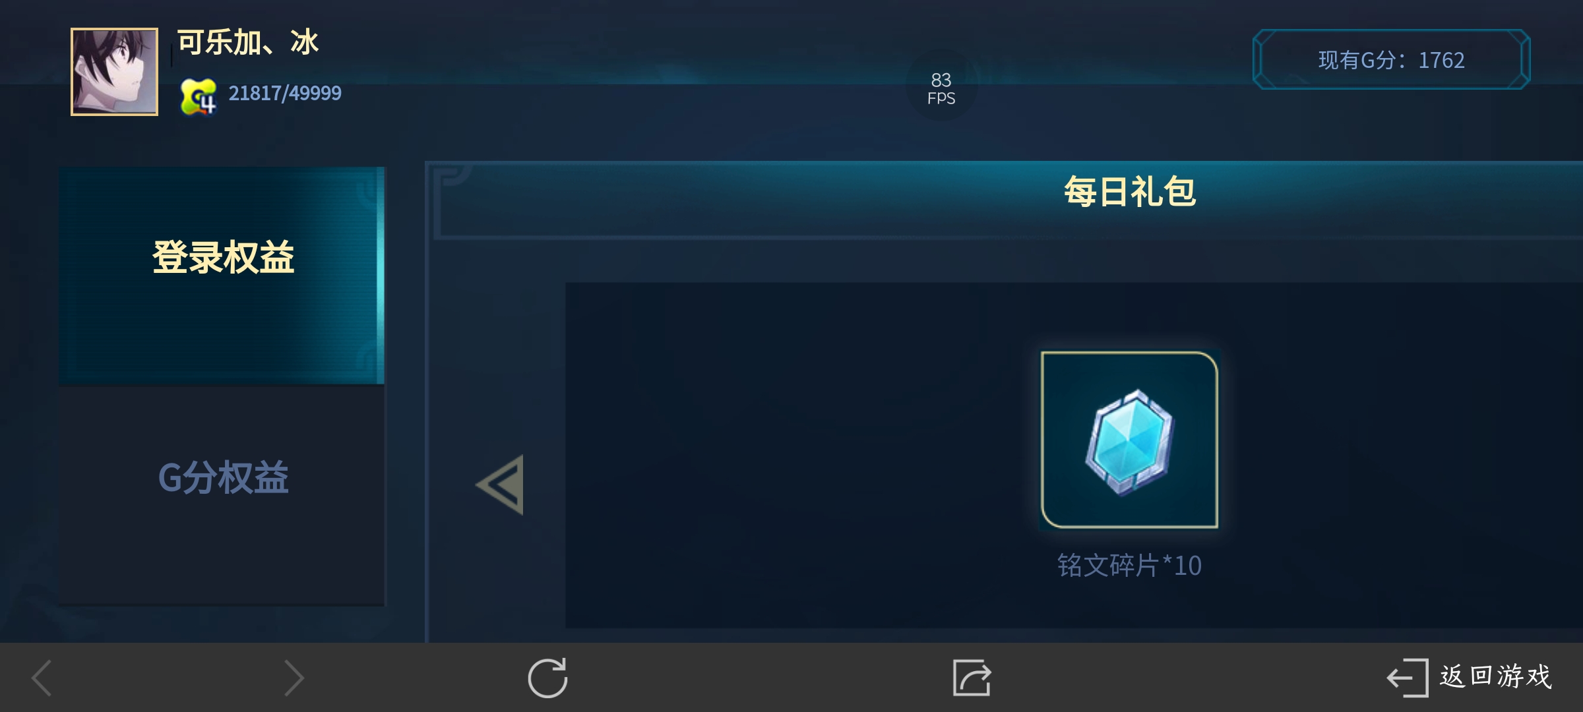Tap the G4 level badge icon
The height and width of the screenshot is (712, 1583).
click(x=199, y=96)
